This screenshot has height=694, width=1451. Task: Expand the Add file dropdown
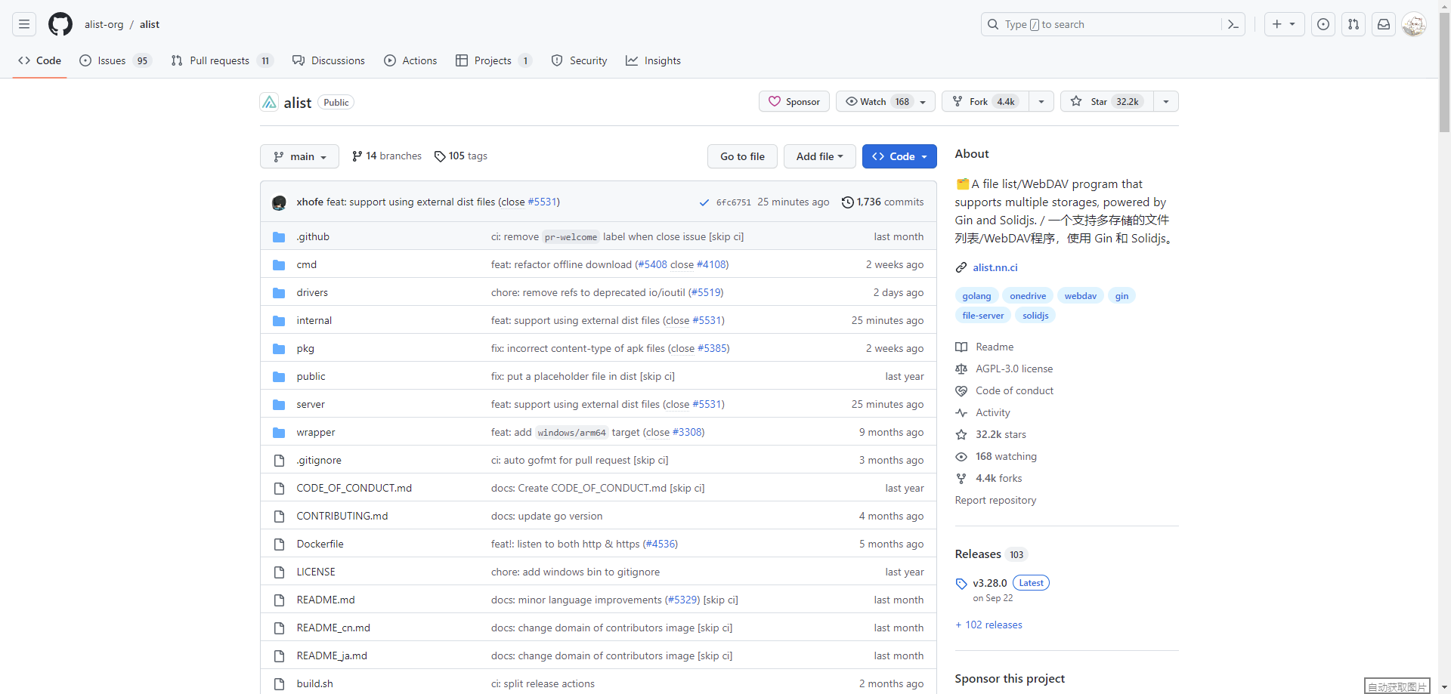coord(819,156)
